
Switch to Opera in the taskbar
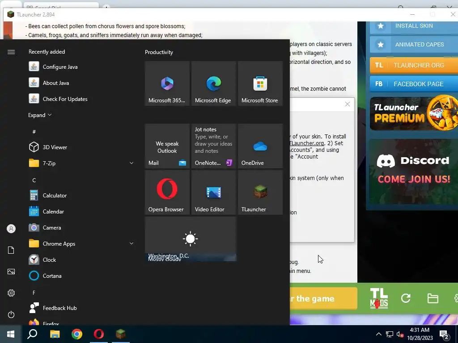tap(99, 334)
